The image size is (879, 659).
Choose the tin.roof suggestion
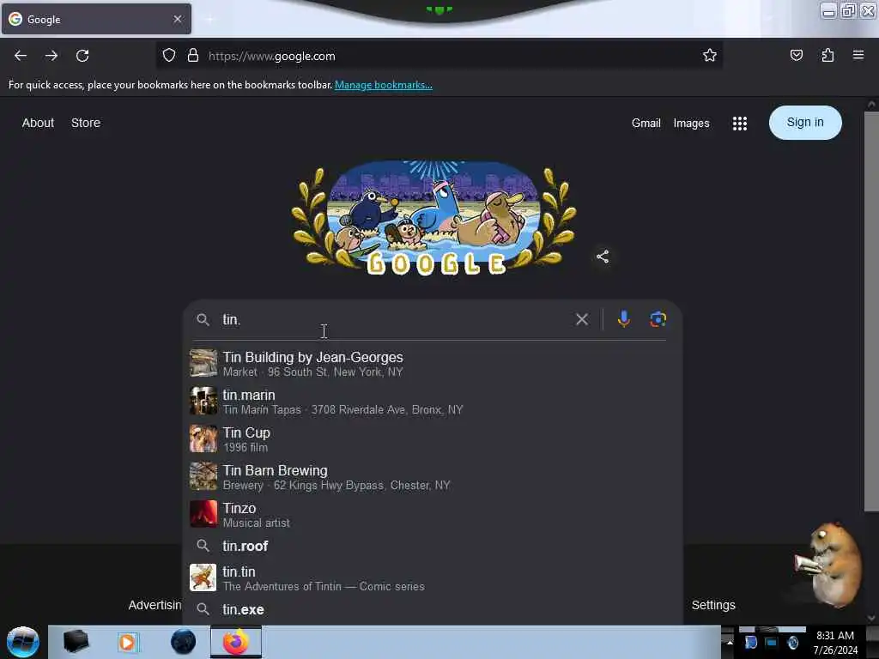tap(433, 546)
